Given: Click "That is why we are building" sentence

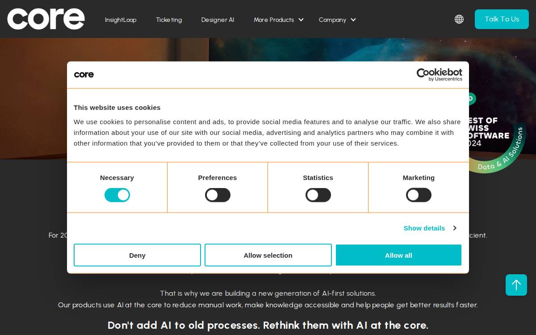Looking at the screenshot, I should click(268, 293).
